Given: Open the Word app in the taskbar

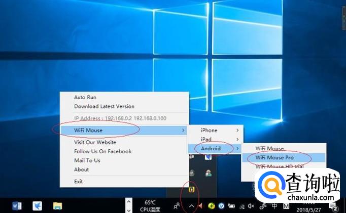Looking at the screenshot, I should [17, 206].
